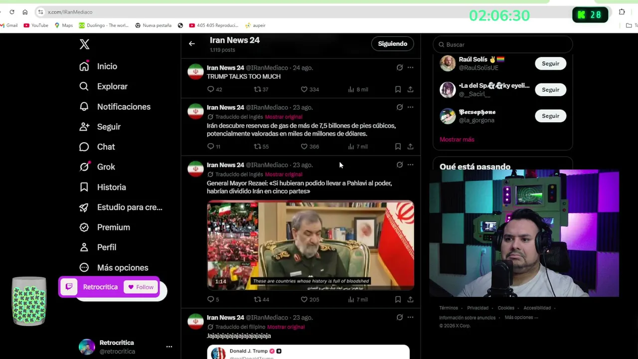This screenshot has height=359, width=638.
Task: Show original text of the General Rezaei post
Action: click(x=283, y=175)
